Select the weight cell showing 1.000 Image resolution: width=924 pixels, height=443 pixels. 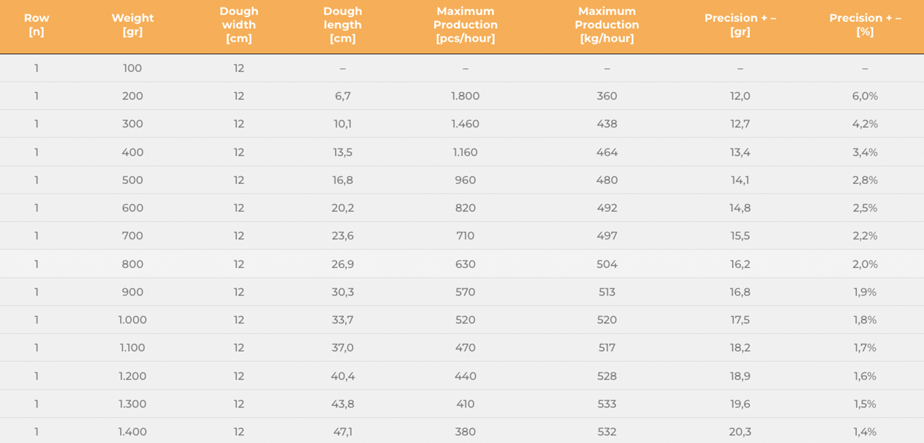point(132,320)
